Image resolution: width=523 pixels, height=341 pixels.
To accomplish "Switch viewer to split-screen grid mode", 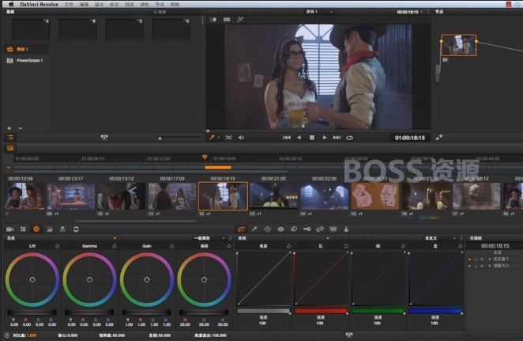I will click(x=227, y=19).
